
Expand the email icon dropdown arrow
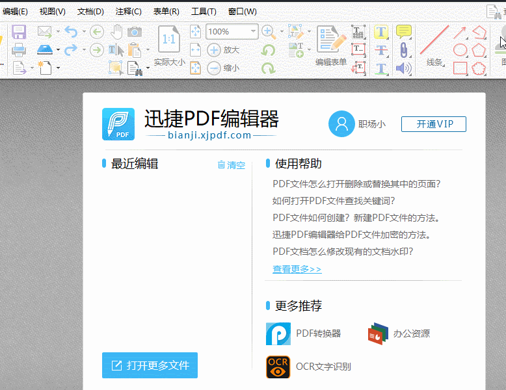click(58, 32)
